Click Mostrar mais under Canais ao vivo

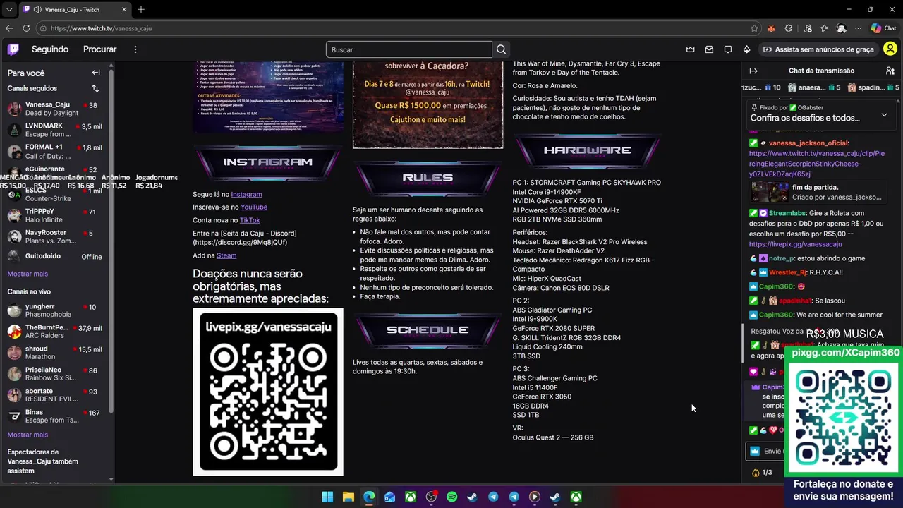point(28,435)
